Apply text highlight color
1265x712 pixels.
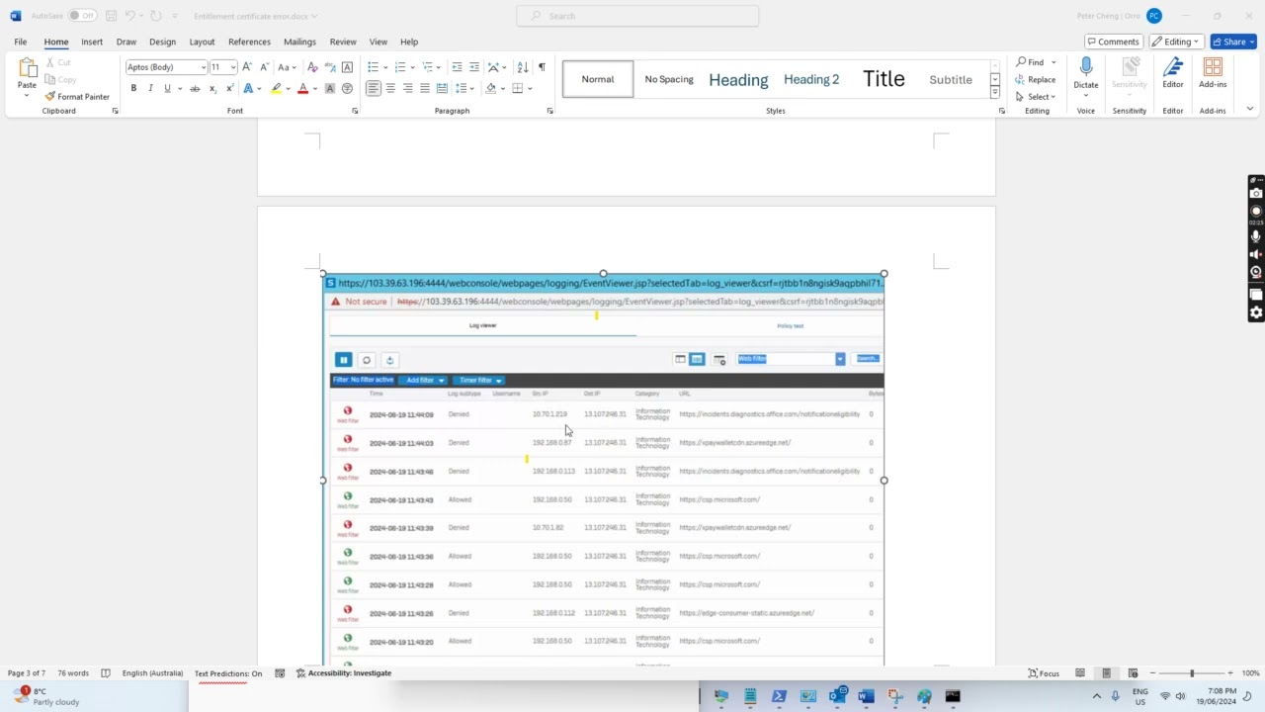276,88
